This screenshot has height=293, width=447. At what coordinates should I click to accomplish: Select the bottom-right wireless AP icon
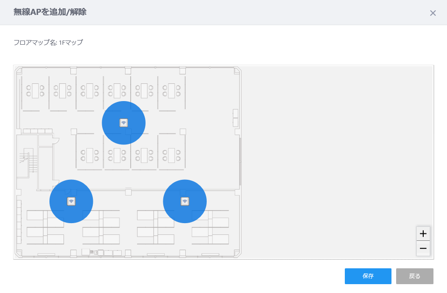185,201
